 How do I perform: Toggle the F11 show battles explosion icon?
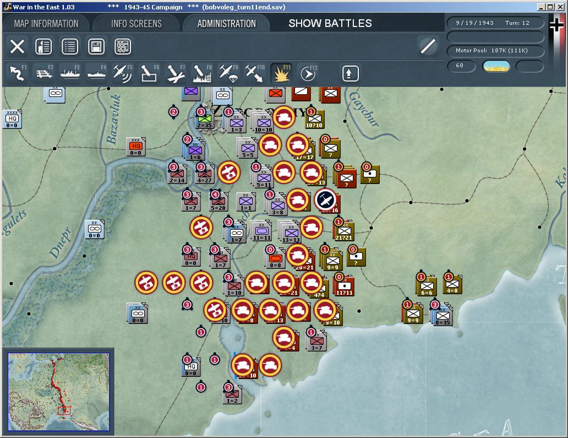(x=281, y=73)
